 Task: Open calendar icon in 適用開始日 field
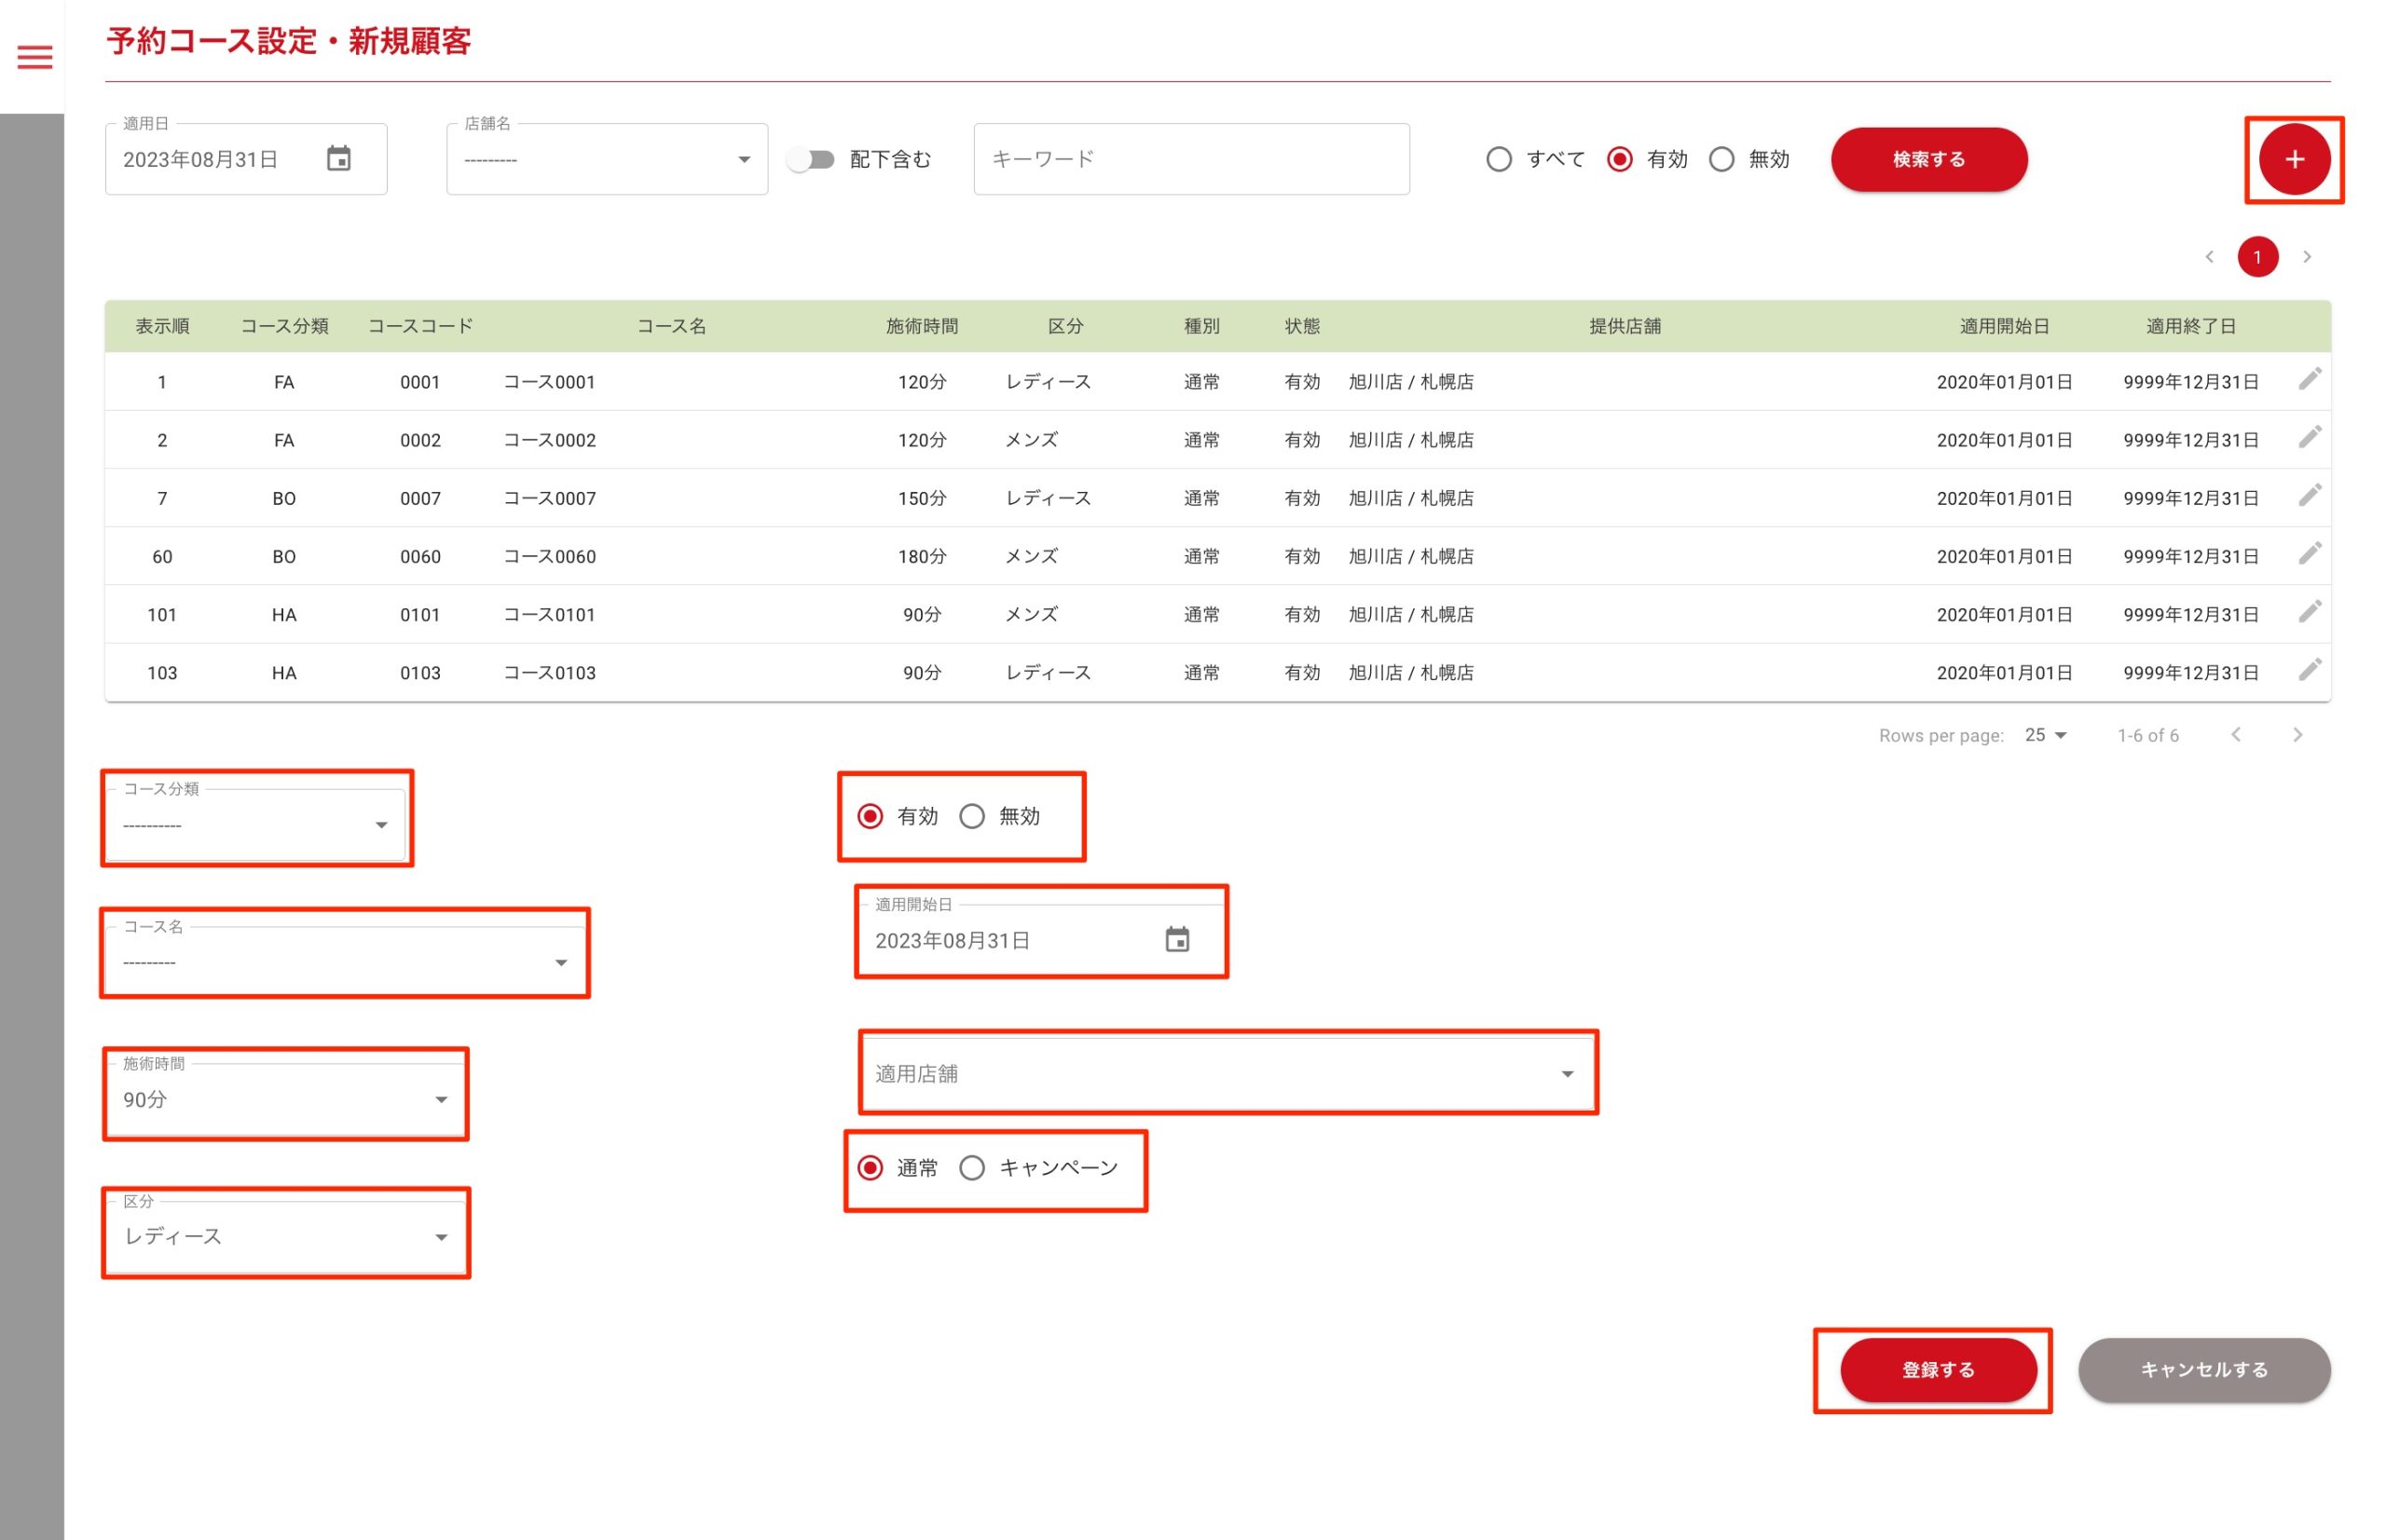coord(1176,940)
